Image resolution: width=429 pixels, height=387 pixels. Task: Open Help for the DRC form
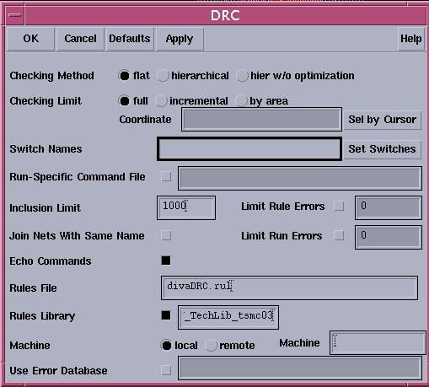click(x=411, y=39)
